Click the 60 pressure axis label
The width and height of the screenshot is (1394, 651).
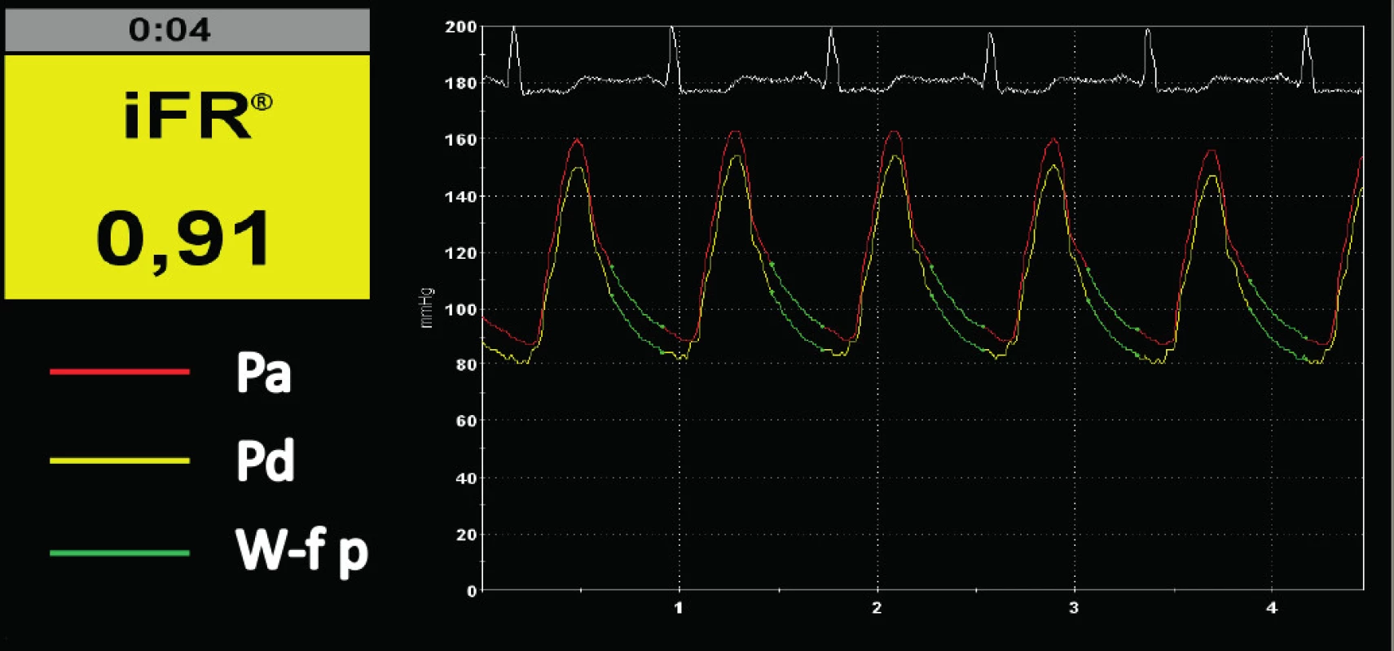[466, 422]
